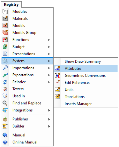Click the Budget dollar sign icon
119x147 pixels.
5,47
